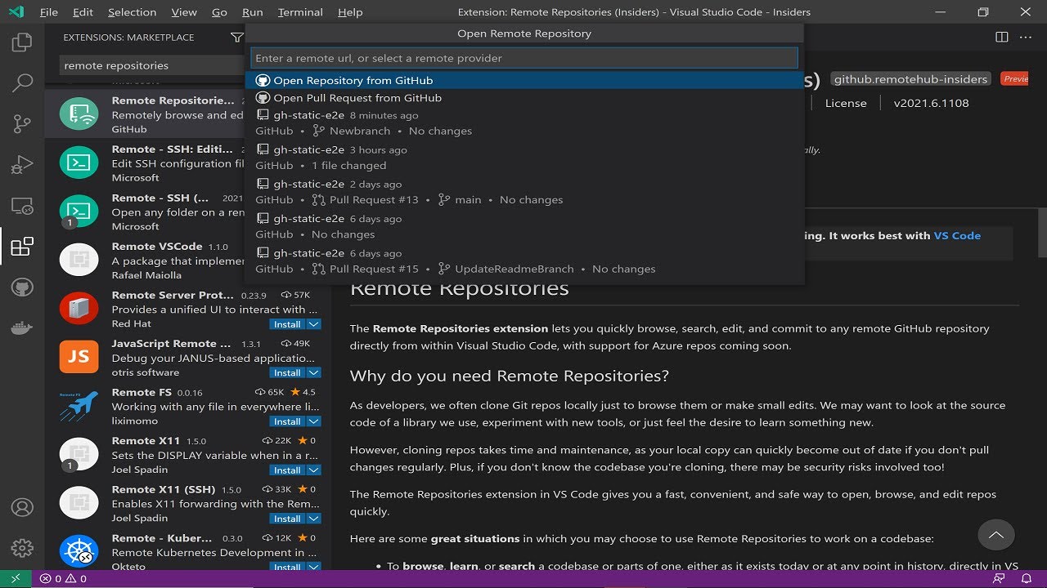The image size is (1047, 588).
Task: Expand Install dropdown for JavaScript Remote extension
Action: tap(313, 372)
